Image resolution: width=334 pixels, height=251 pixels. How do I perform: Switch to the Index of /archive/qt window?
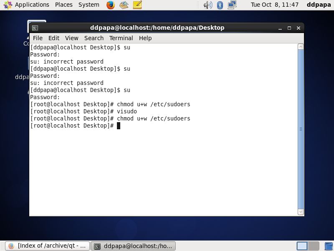48,246
